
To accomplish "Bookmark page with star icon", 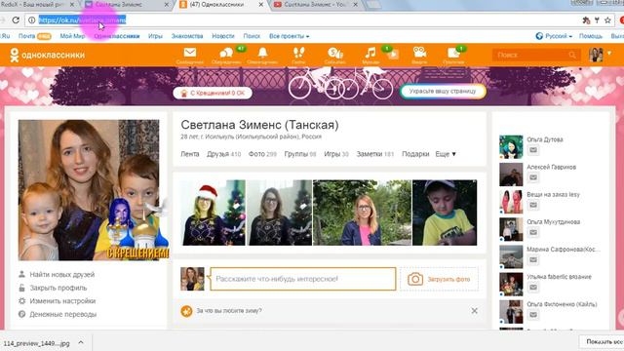I will [x=607, y=20].
